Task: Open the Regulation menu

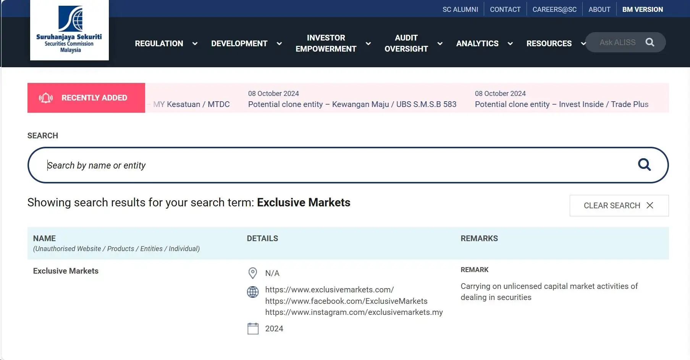Action: (159, 44)
